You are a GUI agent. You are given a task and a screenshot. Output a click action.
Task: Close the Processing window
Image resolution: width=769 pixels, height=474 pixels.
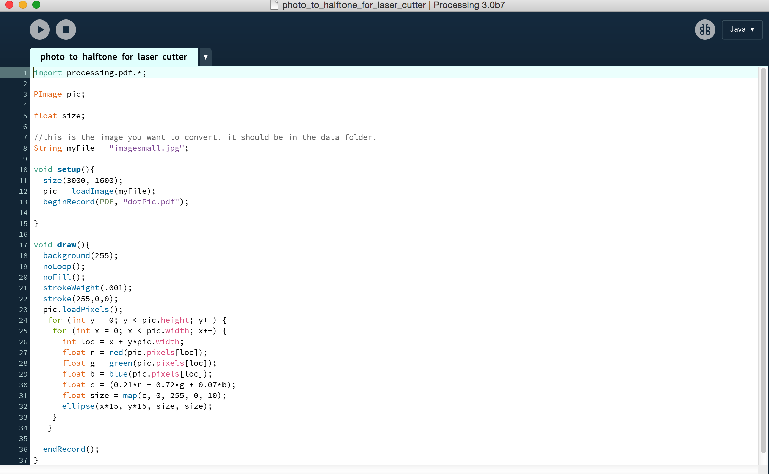point(9,5)
